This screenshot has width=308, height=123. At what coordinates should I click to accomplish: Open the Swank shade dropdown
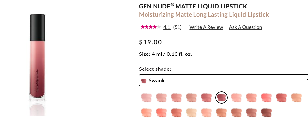click(x=223, y=80)
